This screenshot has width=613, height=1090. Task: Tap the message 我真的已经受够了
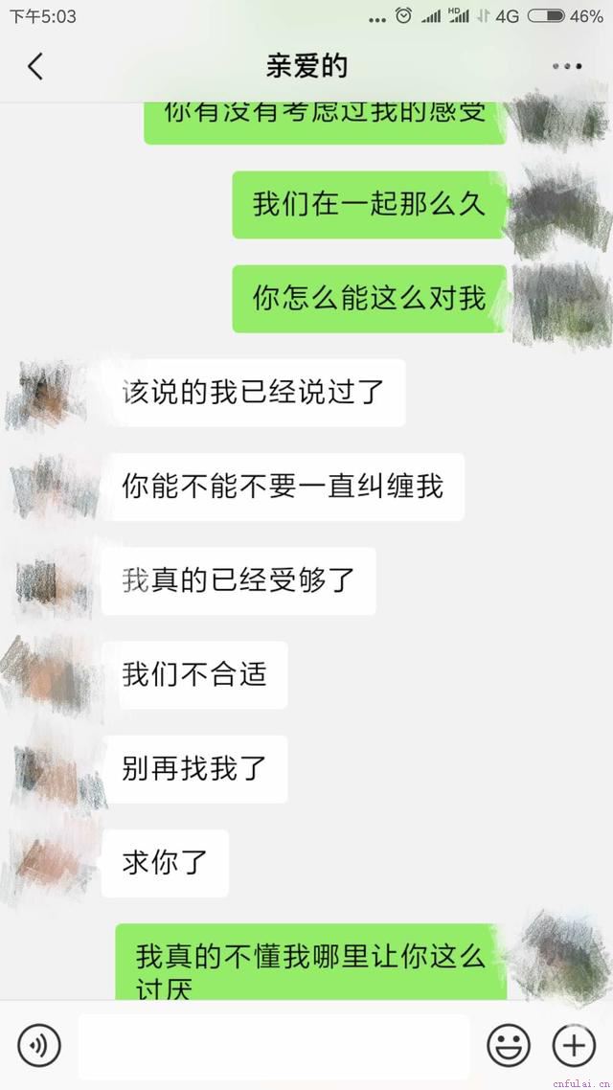[x=239, y=580]
